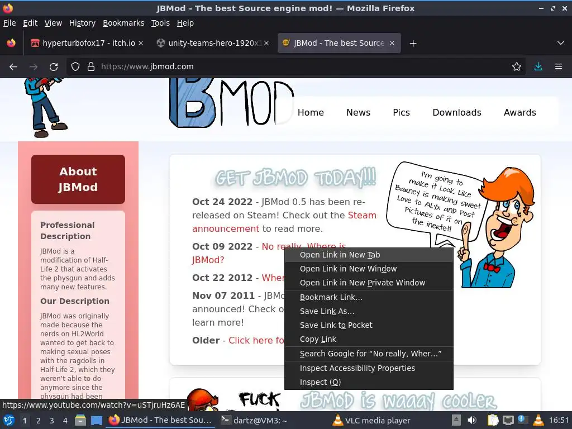The width and height of the screenshot is (572, 429).
Task: Expand the list all tabs chevron
Action: tap(561, 43)
